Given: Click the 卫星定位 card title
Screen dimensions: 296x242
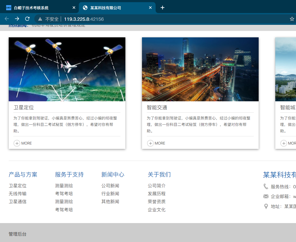Looking at the screenshot, I should [24, 107].
